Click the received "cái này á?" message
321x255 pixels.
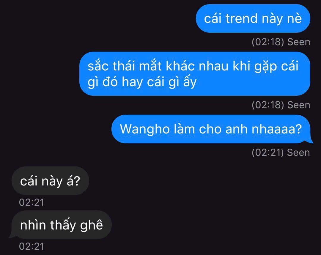50,181
